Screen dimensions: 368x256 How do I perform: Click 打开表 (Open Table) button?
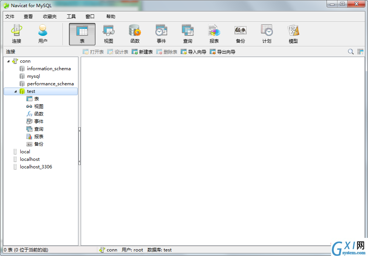point(93,52)
